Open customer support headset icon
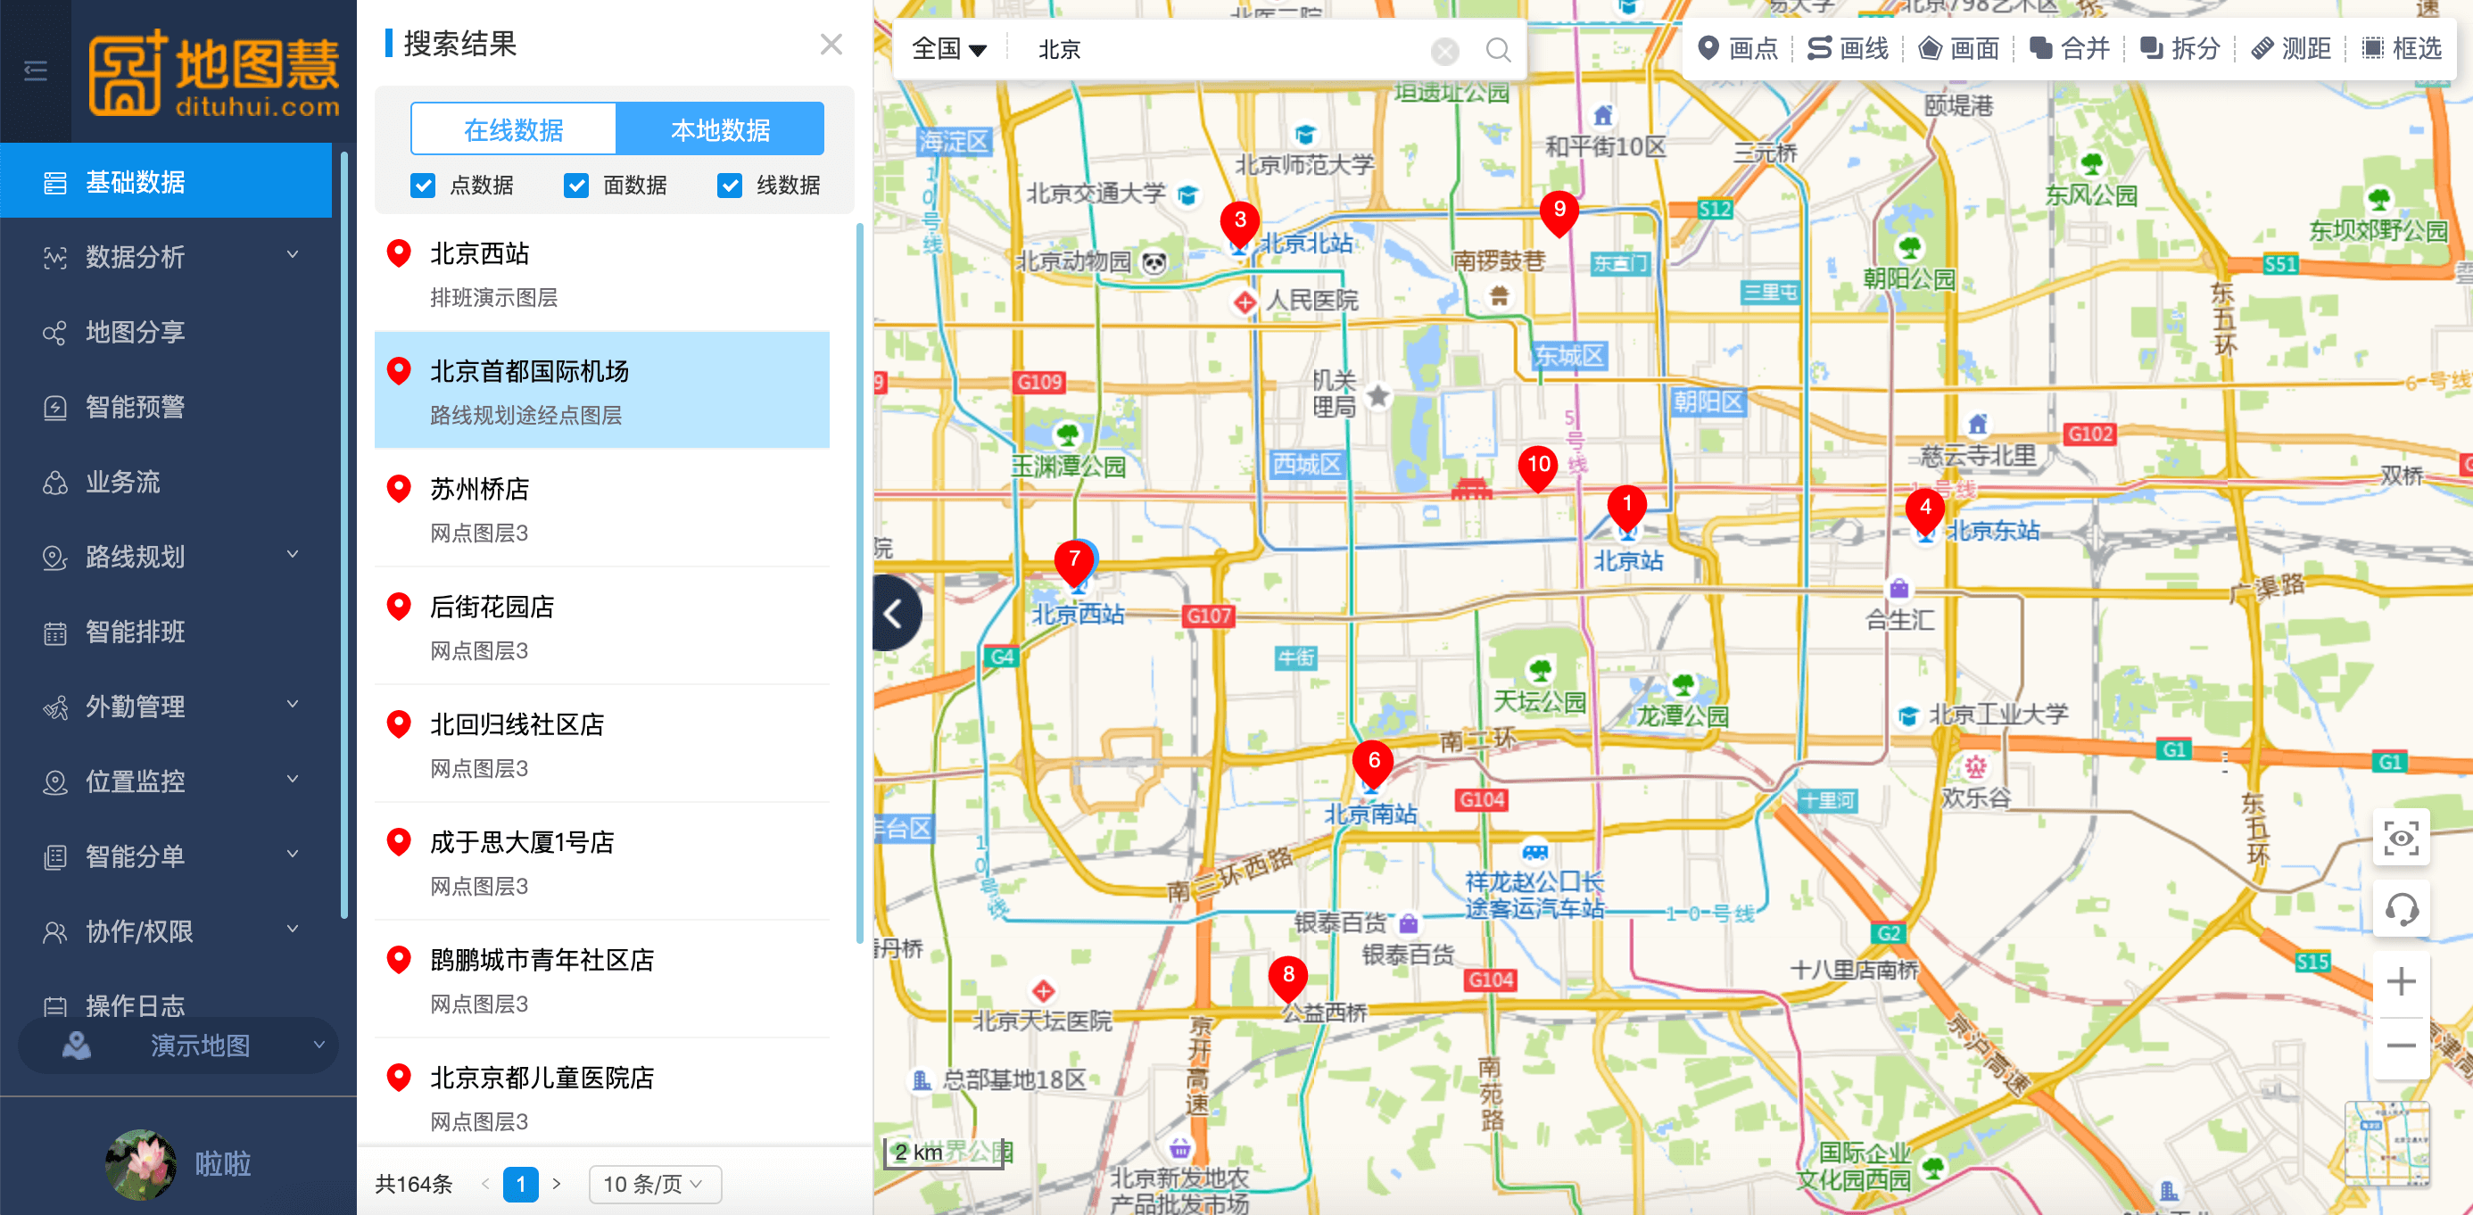This screenshot has width=2473, height=1215. (2401, 909)
